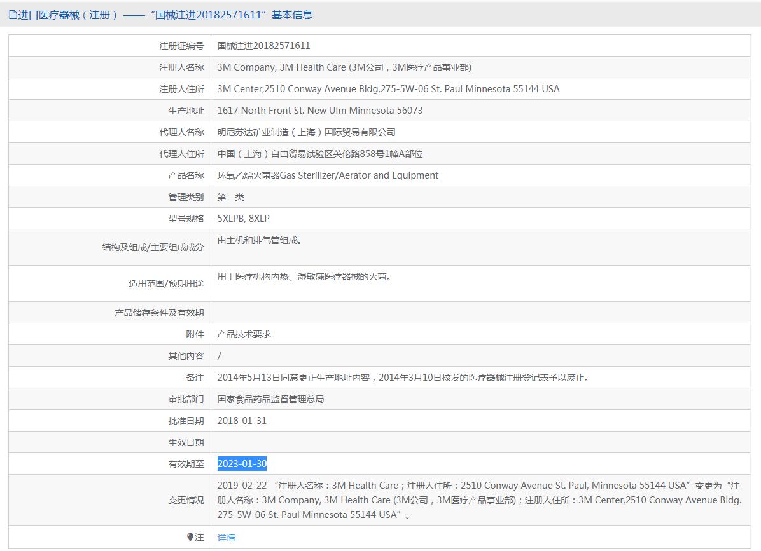Select the remark text starting with 2014年5月13日

point(403,378)
